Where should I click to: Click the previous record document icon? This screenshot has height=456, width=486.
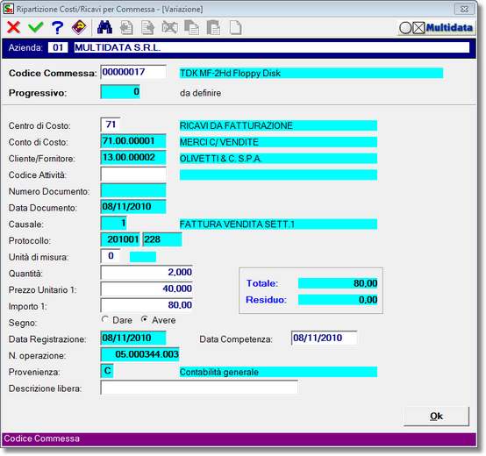pos(126,27)
